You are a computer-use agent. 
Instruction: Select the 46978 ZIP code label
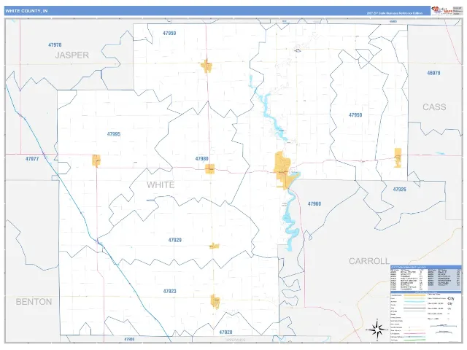pyautogui.click(x=433, y=73)
